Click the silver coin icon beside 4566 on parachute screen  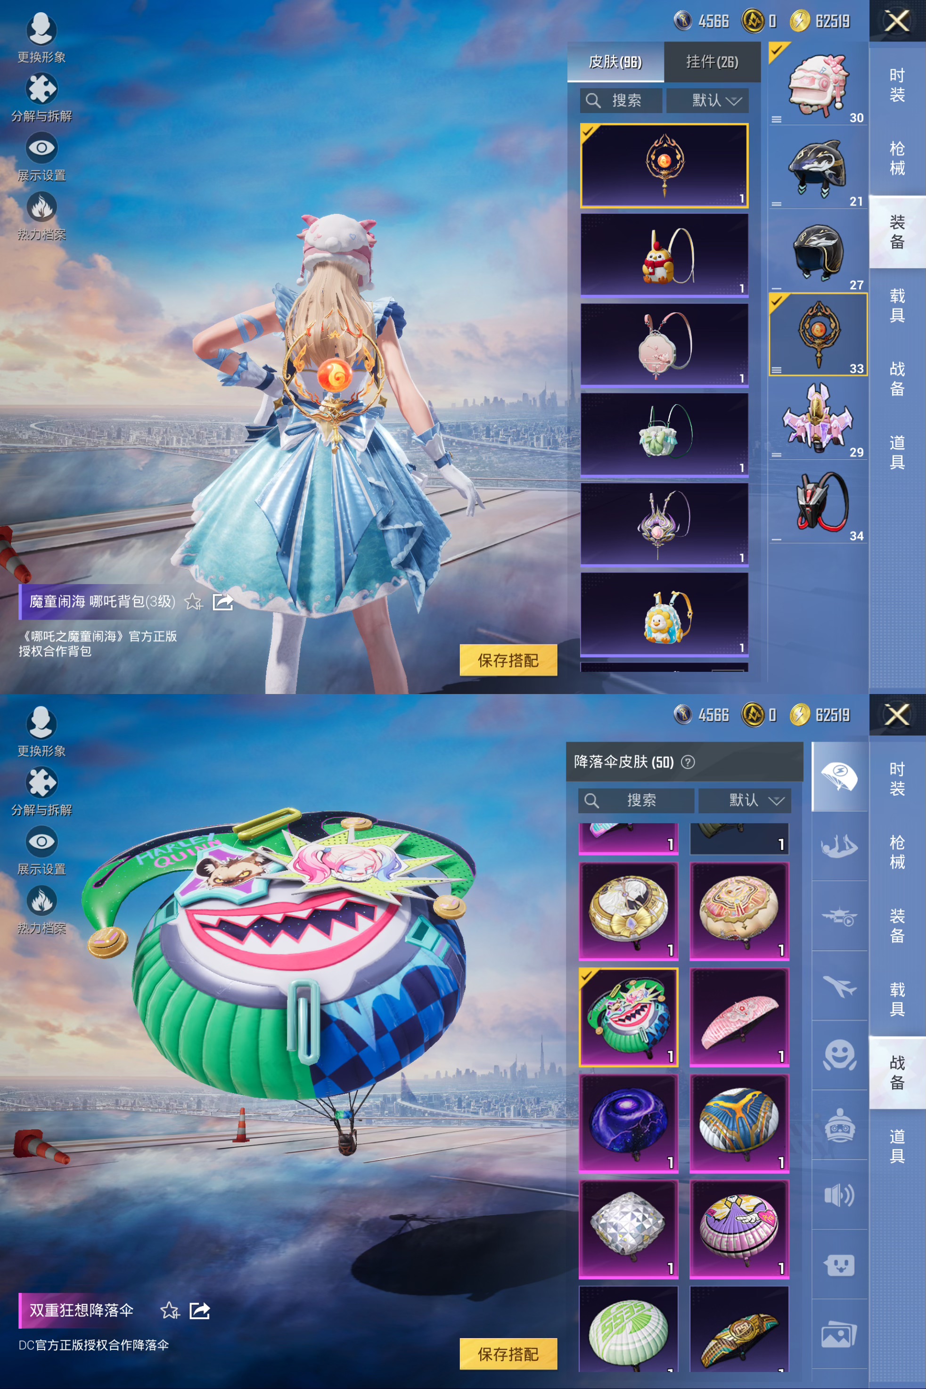click(x=683, y=714)
